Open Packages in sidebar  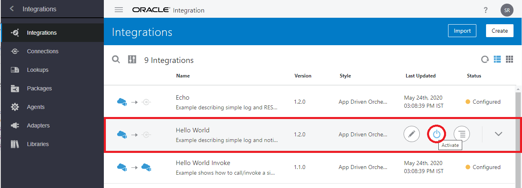(x=52, y=88)
